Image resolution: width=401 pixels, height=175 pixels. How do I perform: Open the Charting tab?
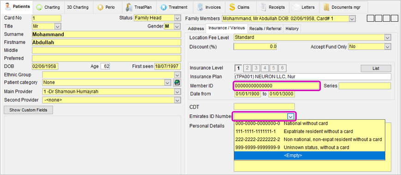tap(48, 7)
